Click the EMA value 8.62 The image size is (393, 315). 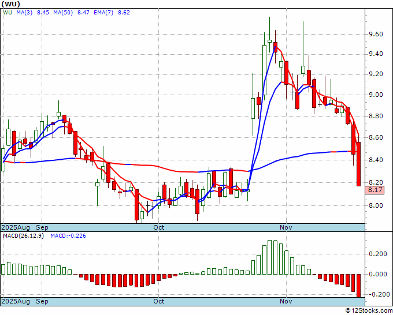(x=124, y=13)
